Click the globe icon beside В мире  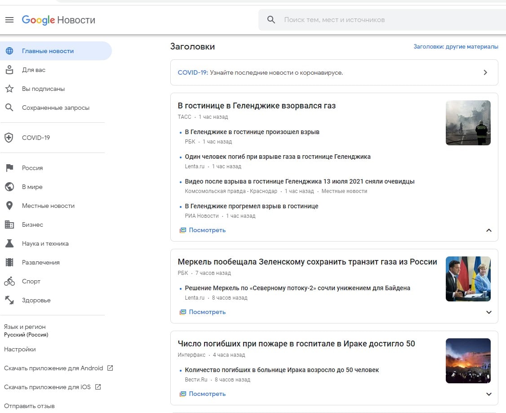tap(9, 187)
